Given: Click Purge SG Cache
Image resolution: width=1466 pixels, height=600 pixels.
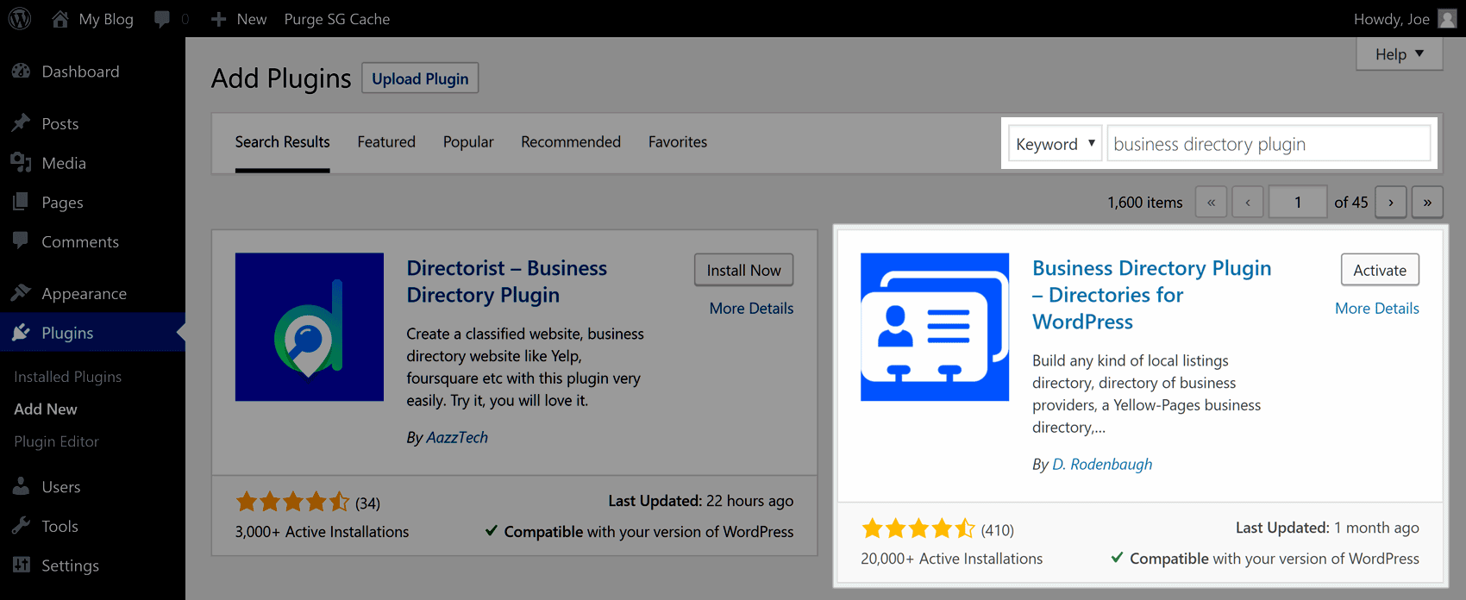Looking at the screenshot, I should pyautogui.click(x=337, y=19).
